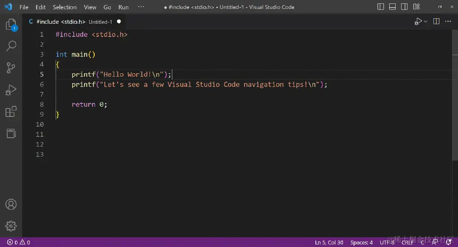Click the 'Visual Studio Code navigation' string text
Screen dimensions: 458x247
(x=225, y=84)
